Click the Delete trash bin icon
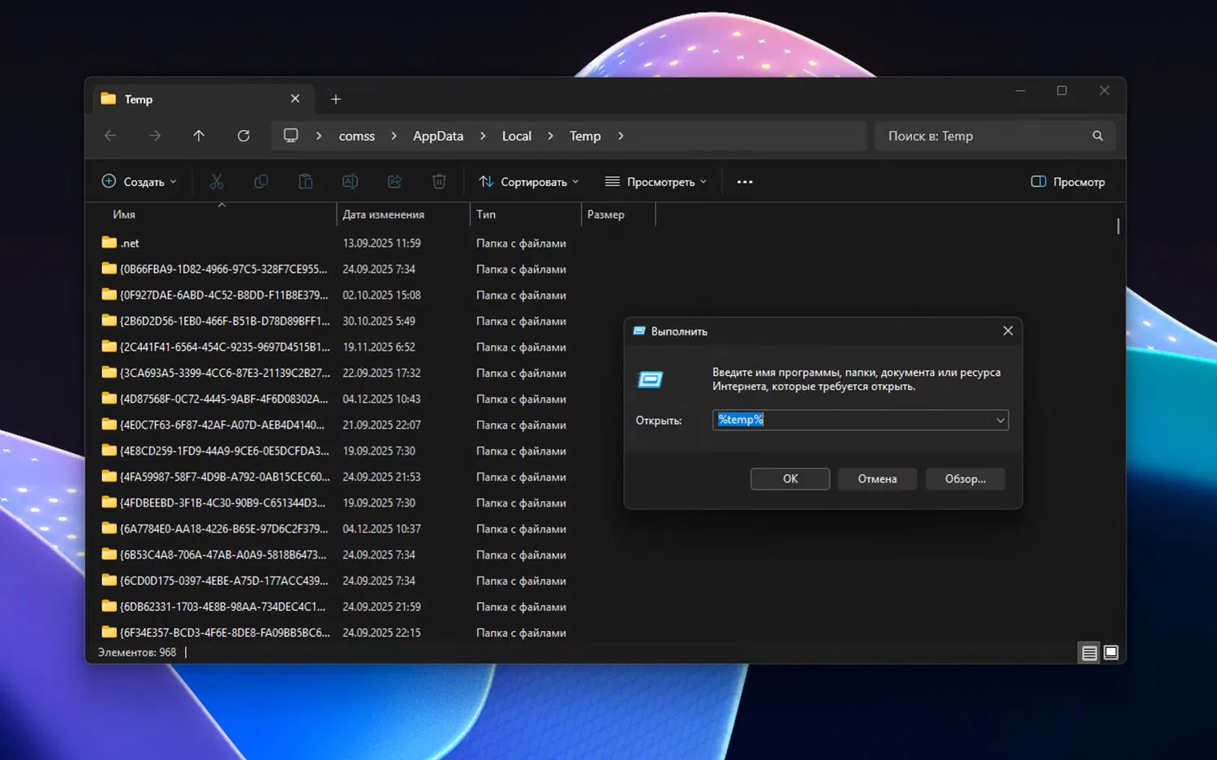This screenshot has width=1217, height=760. [439, 182]
